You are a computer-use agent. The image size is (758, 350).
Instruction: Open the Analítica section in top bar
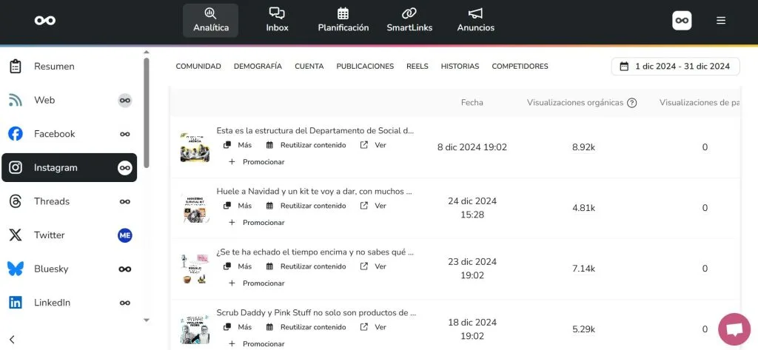click(x=210, y=20)
